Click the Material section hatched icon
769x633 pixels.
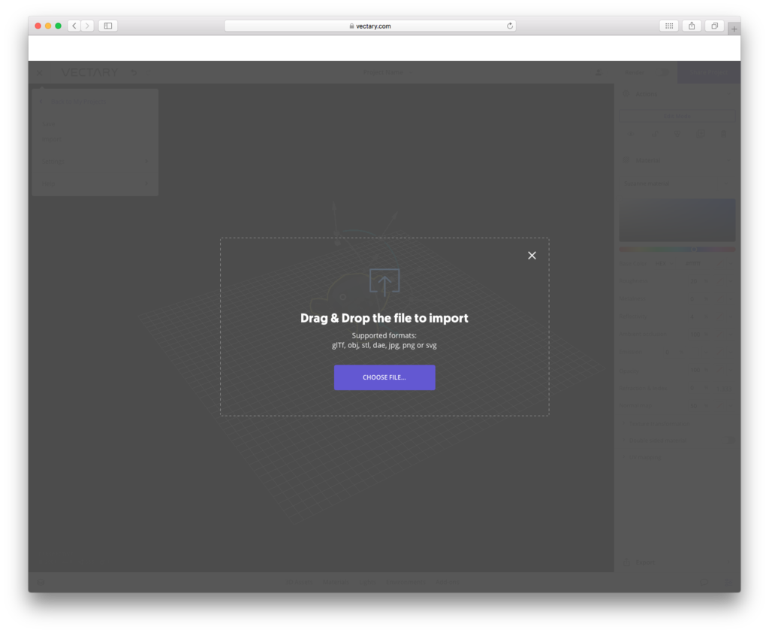click(626, 160)
